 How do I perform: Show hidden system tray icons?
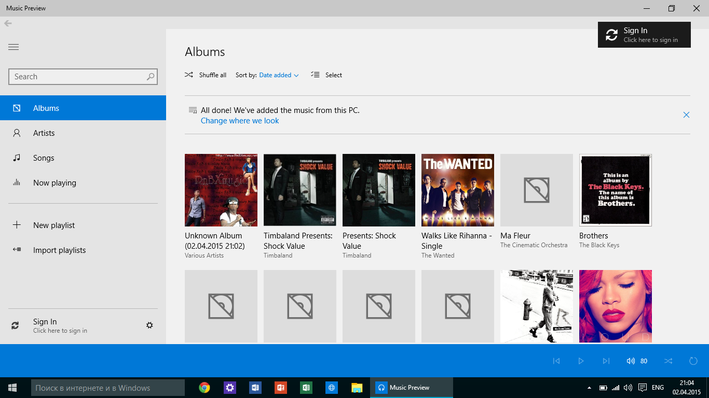point(589,388)
